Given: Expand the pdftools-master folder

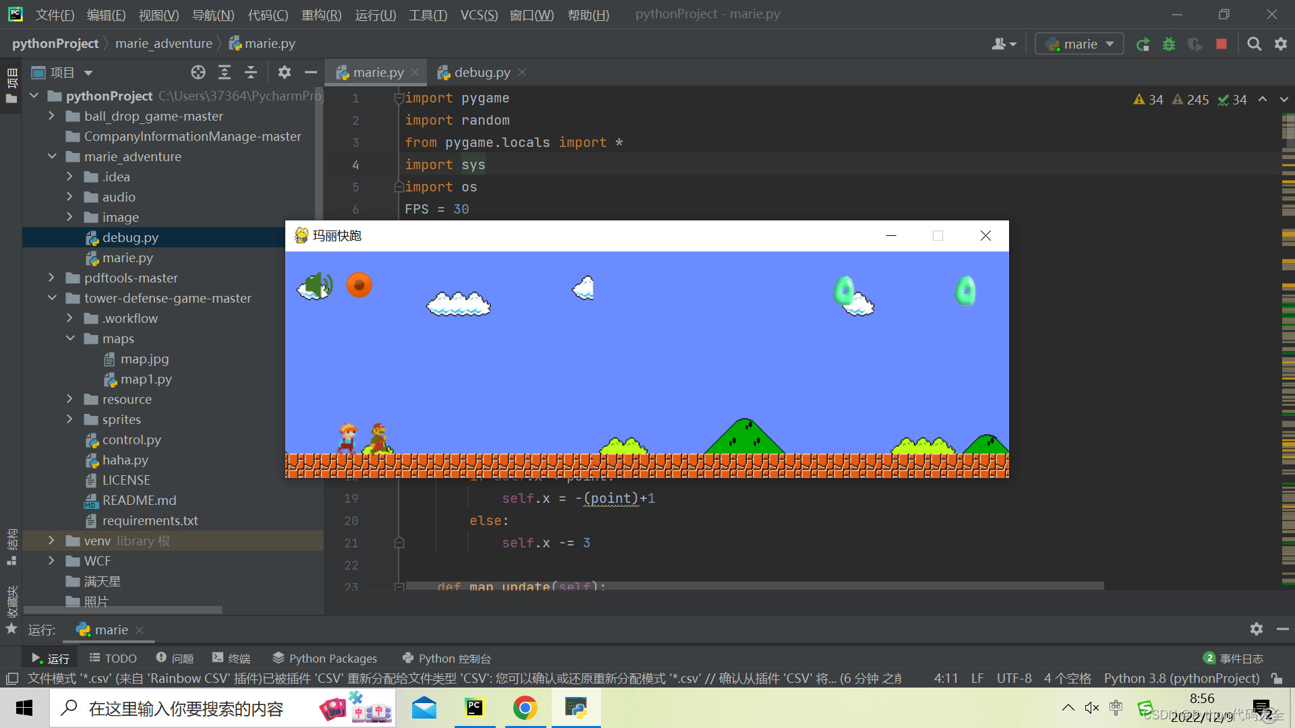Looking at the screenshot, I should [52, 278].
